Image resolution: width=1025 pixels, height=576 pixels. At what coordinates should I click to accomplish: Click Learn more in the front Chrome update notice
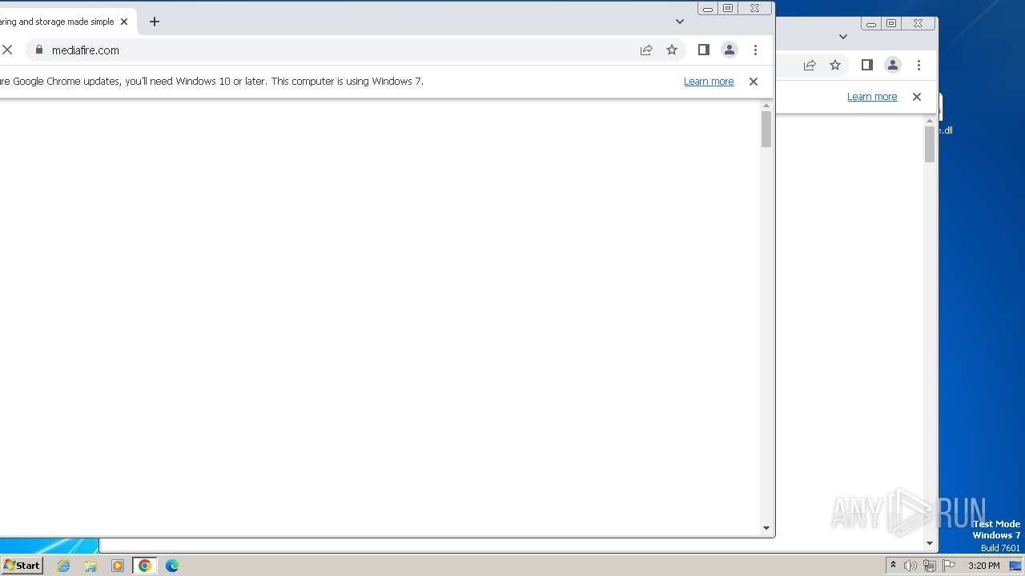click(709, 82)
